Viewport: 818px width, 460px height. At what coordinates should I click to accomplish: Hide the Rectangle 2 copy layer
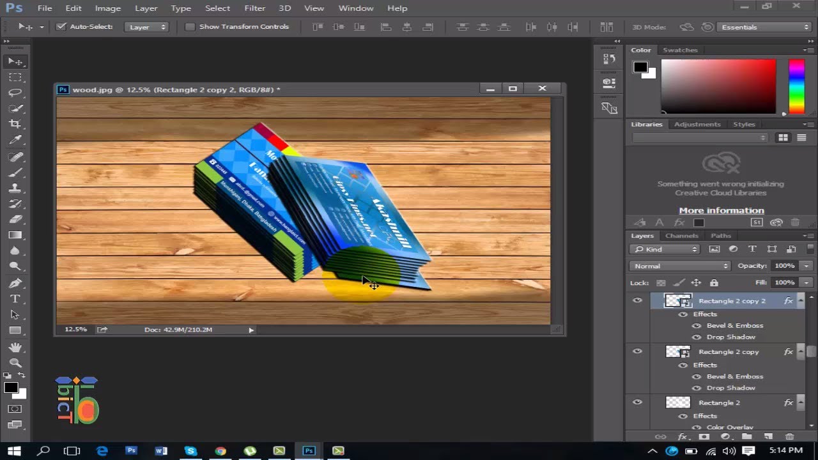pos(637,351)
